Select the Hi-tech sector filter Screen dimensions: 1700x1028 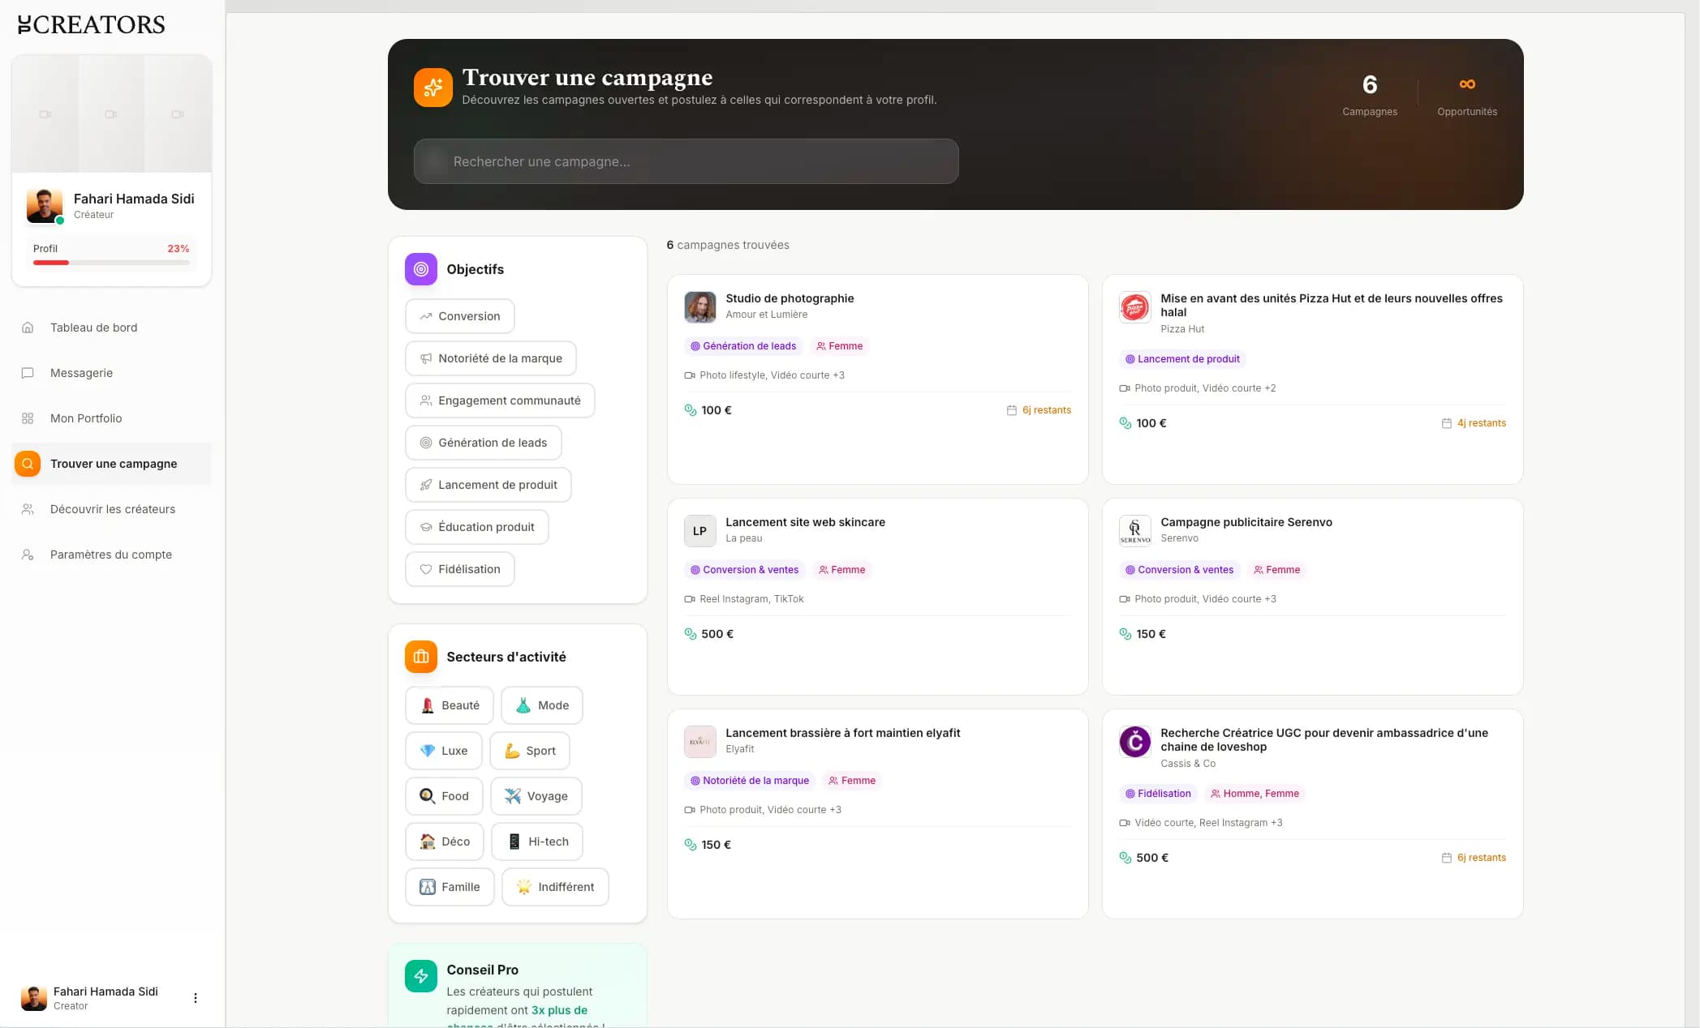tap(537, 842)
